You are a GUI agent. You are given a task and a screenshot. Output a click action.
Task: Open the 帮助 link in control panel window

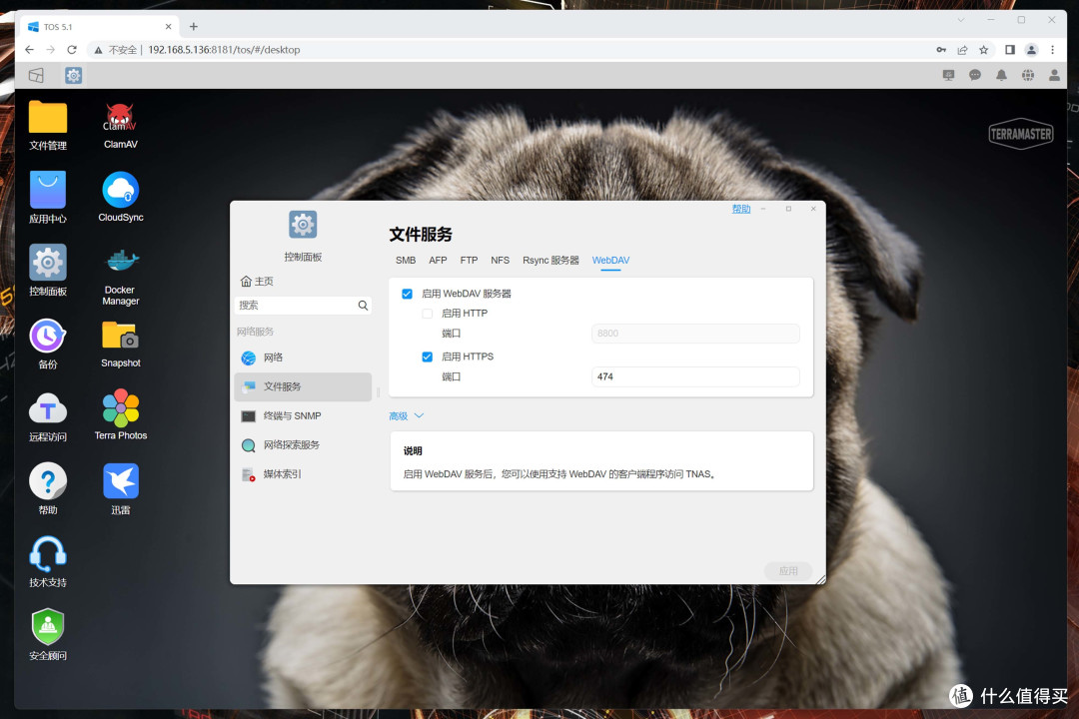[741, 209]
